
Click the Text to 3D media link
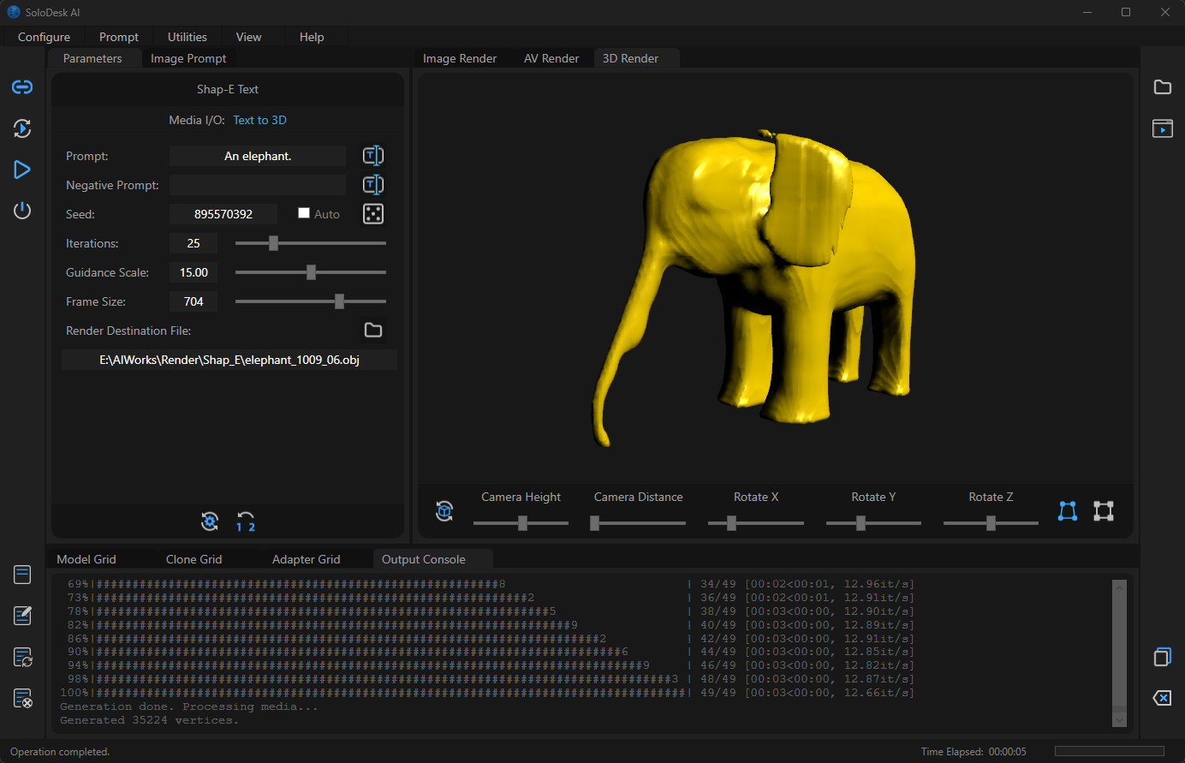pyautogui.click(x=259, y=120)
